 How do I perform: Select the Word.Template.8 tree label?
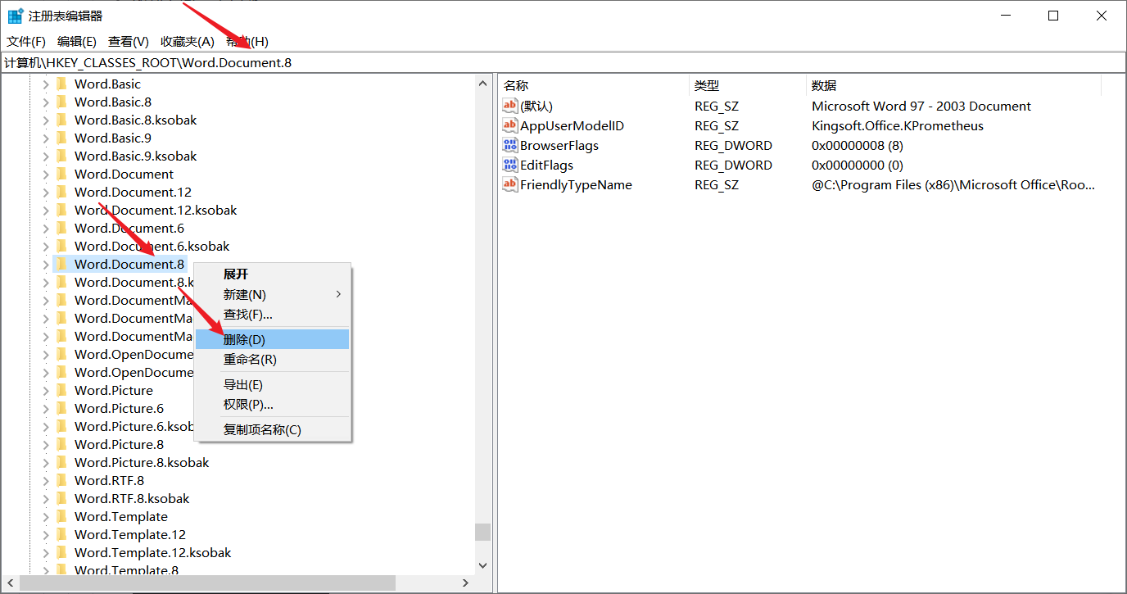pos(126,570)
